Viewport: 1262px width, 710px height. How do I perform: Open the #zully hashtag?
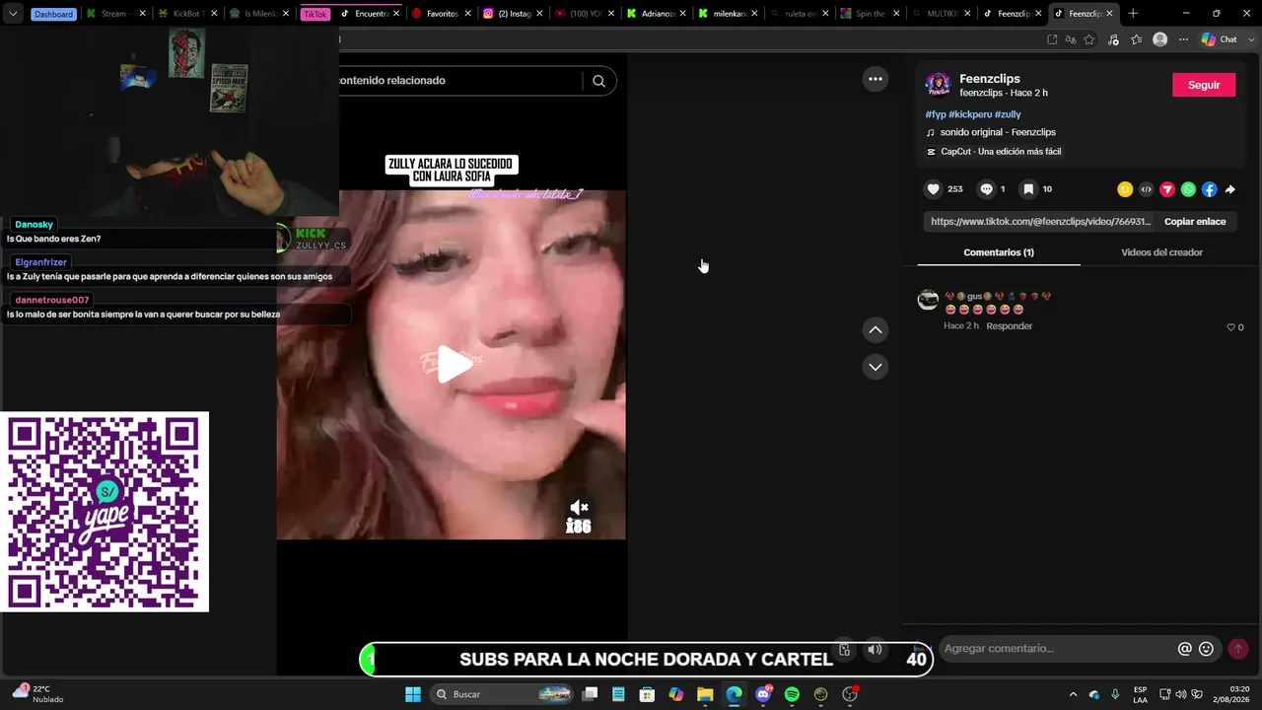[x=1008, y=115]
